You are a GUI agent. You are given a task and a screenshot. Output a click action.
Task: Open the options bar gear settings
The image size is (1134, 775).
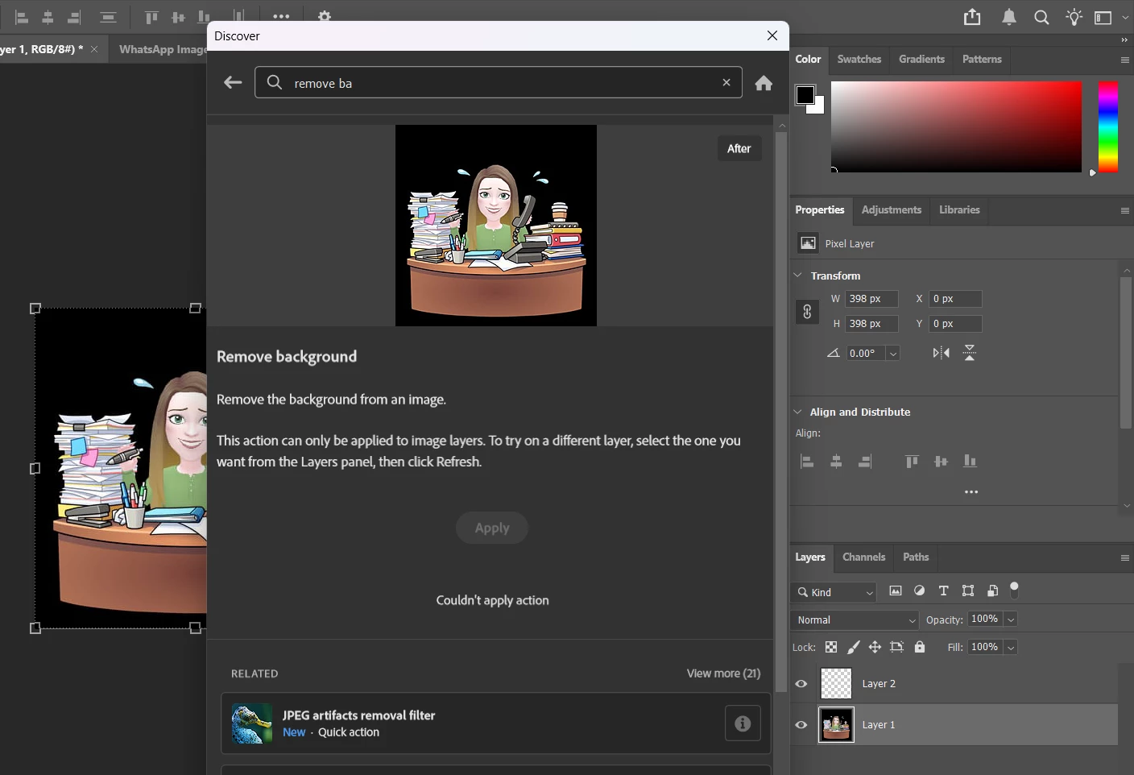click(324, 16)
